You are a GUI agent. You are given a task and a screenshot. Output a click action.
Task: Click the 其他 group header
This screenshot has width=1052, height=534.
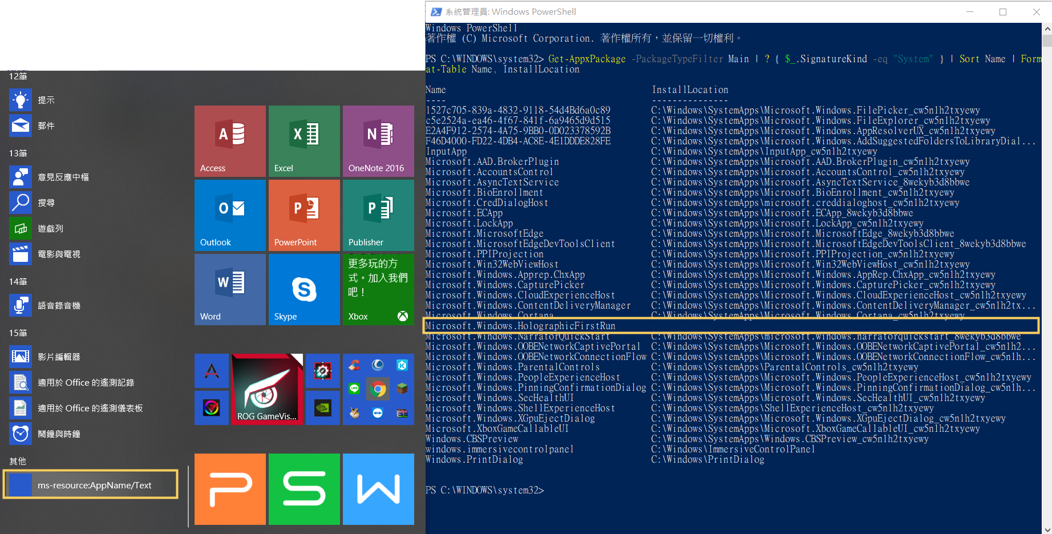(18, 461)
